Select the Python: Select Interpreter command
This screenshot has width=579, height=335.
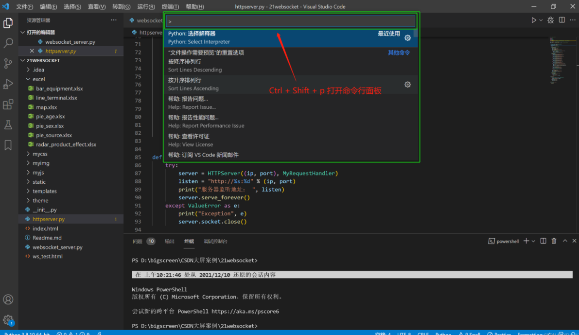tap(291, 37)
